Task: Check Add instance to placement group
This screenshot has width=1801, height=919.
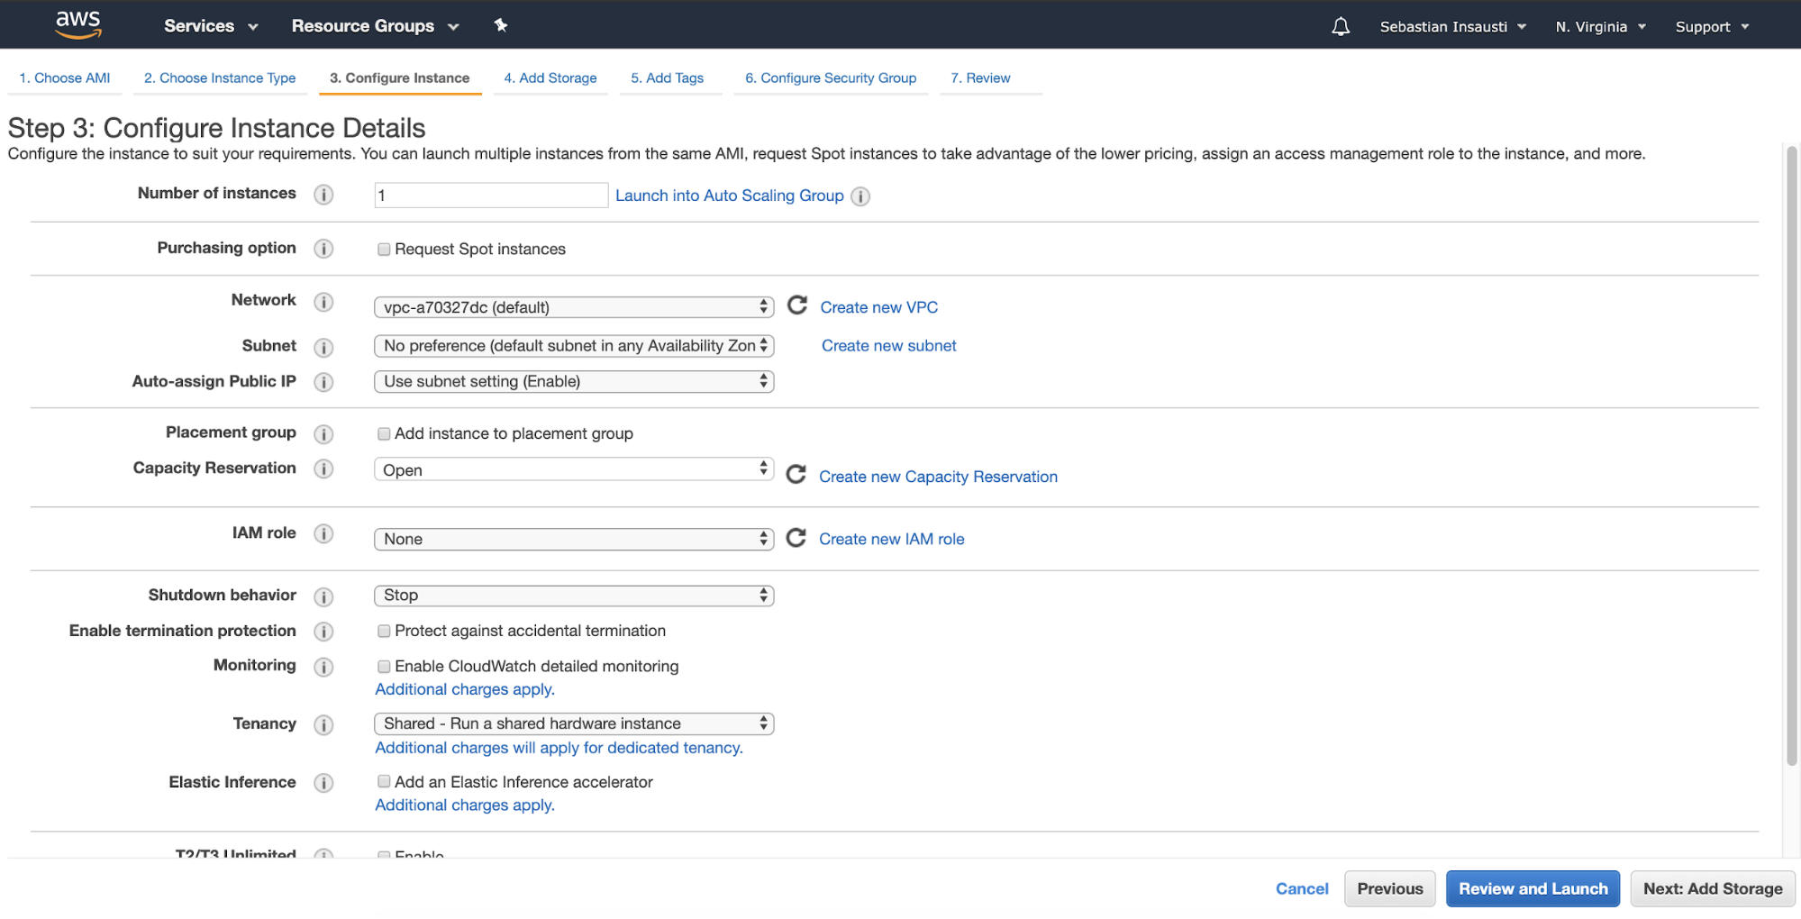Action: pos(384,434)
